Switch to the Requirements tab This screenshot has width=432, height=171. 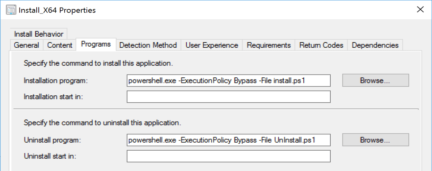pos(269,45)
